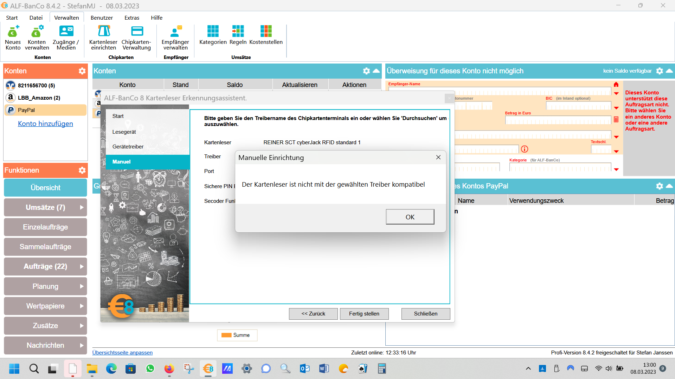
Task: Open the Kategorie dropdown arrow
Action: click(616, 170)
